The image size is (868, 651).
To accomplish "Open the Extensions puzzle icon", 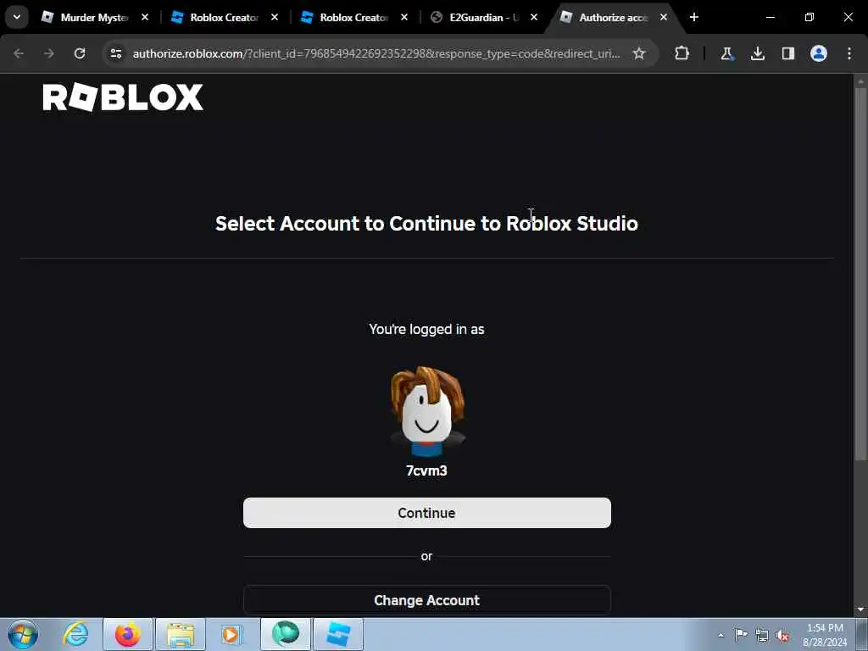I will click(x=682, y=53).
